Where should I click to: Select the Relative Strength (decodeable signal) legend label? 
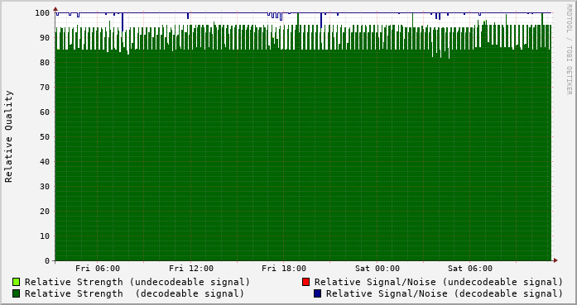(x=135, y=293)
